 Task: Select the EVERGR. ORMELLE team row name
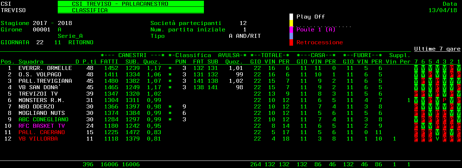45,68
